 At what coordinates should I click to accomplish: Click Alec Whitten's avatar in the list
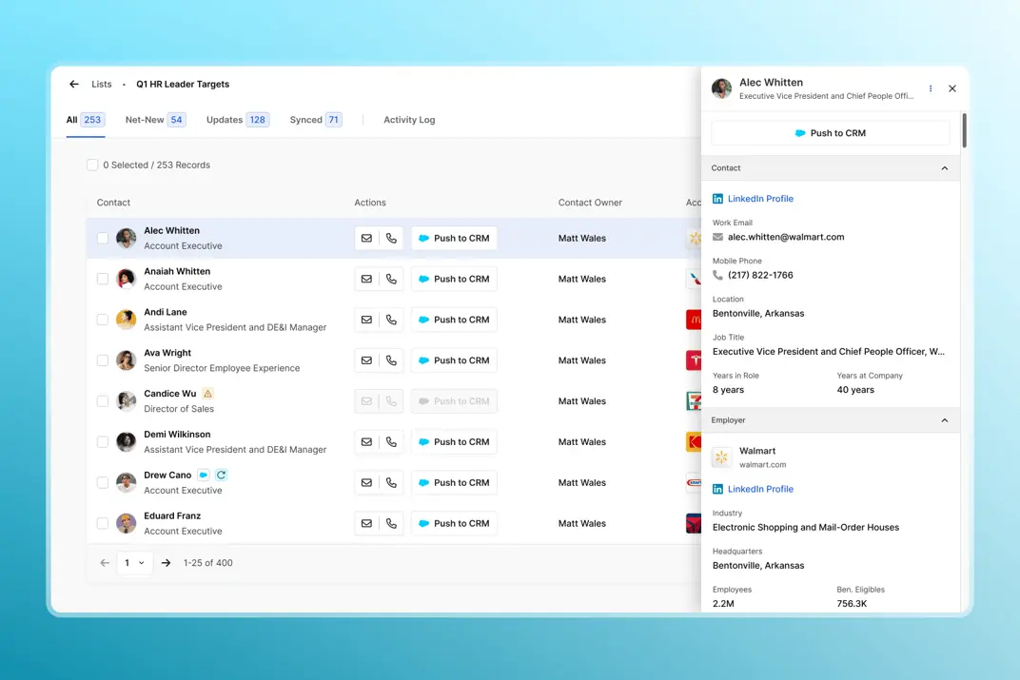click(x=127, y=238)
